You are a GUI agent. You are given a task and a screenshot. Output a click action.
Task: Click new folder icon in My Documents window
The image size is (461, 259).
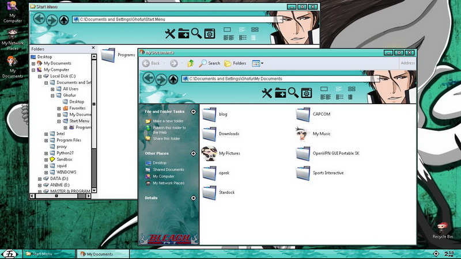[281, 93]
